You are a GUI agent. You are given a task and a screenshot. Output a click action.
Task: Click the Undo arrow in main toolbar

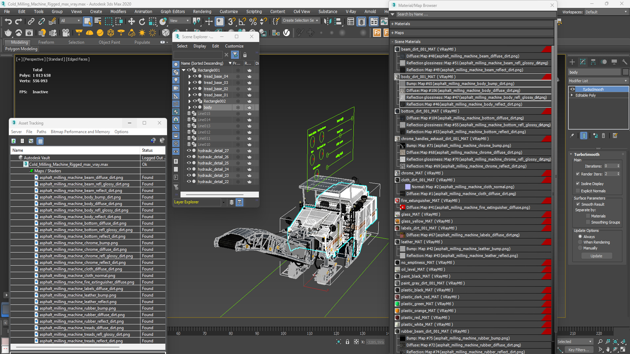8,22
